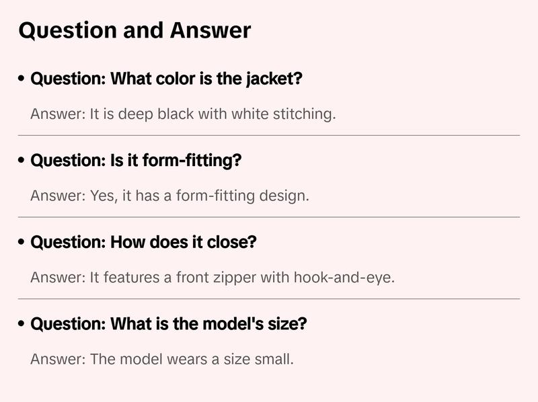Viewport: 538px width, 402px height.
Task: Click the deep black with white stitching answer
Action: point(183,114)
